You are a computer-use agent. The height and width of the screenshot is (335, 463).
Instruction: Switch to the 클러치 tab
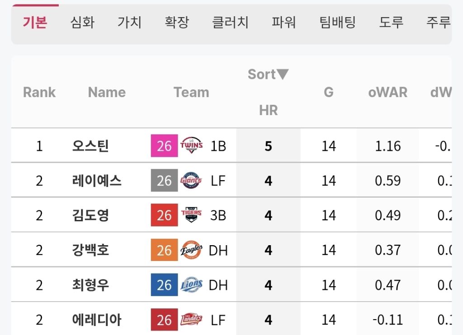230,22
